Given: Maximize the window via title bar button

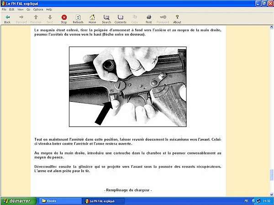Looking at the screenshot, I should pyautogui.click(x=264, y=4).
